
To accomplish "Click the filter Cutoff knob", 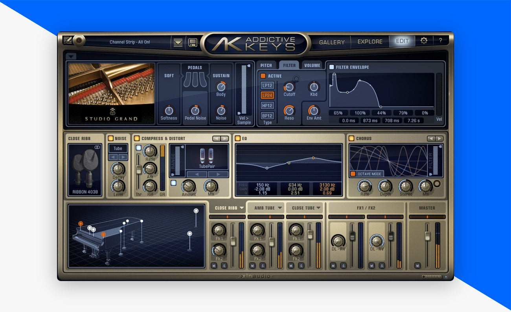I will [x=289, y=87].
